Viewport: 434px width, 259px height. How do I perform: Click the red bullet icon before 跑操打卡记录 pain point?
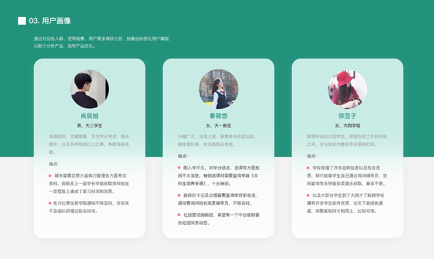pos(179,196)
